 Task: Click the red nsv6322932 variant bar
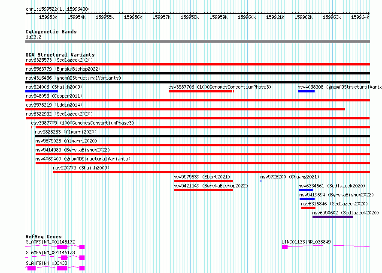(197, 118)
